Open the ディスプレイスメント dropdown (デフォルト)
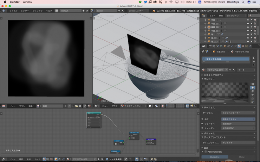Image resolution: width=260 pixels, height=162 pixels. (238, 143)
